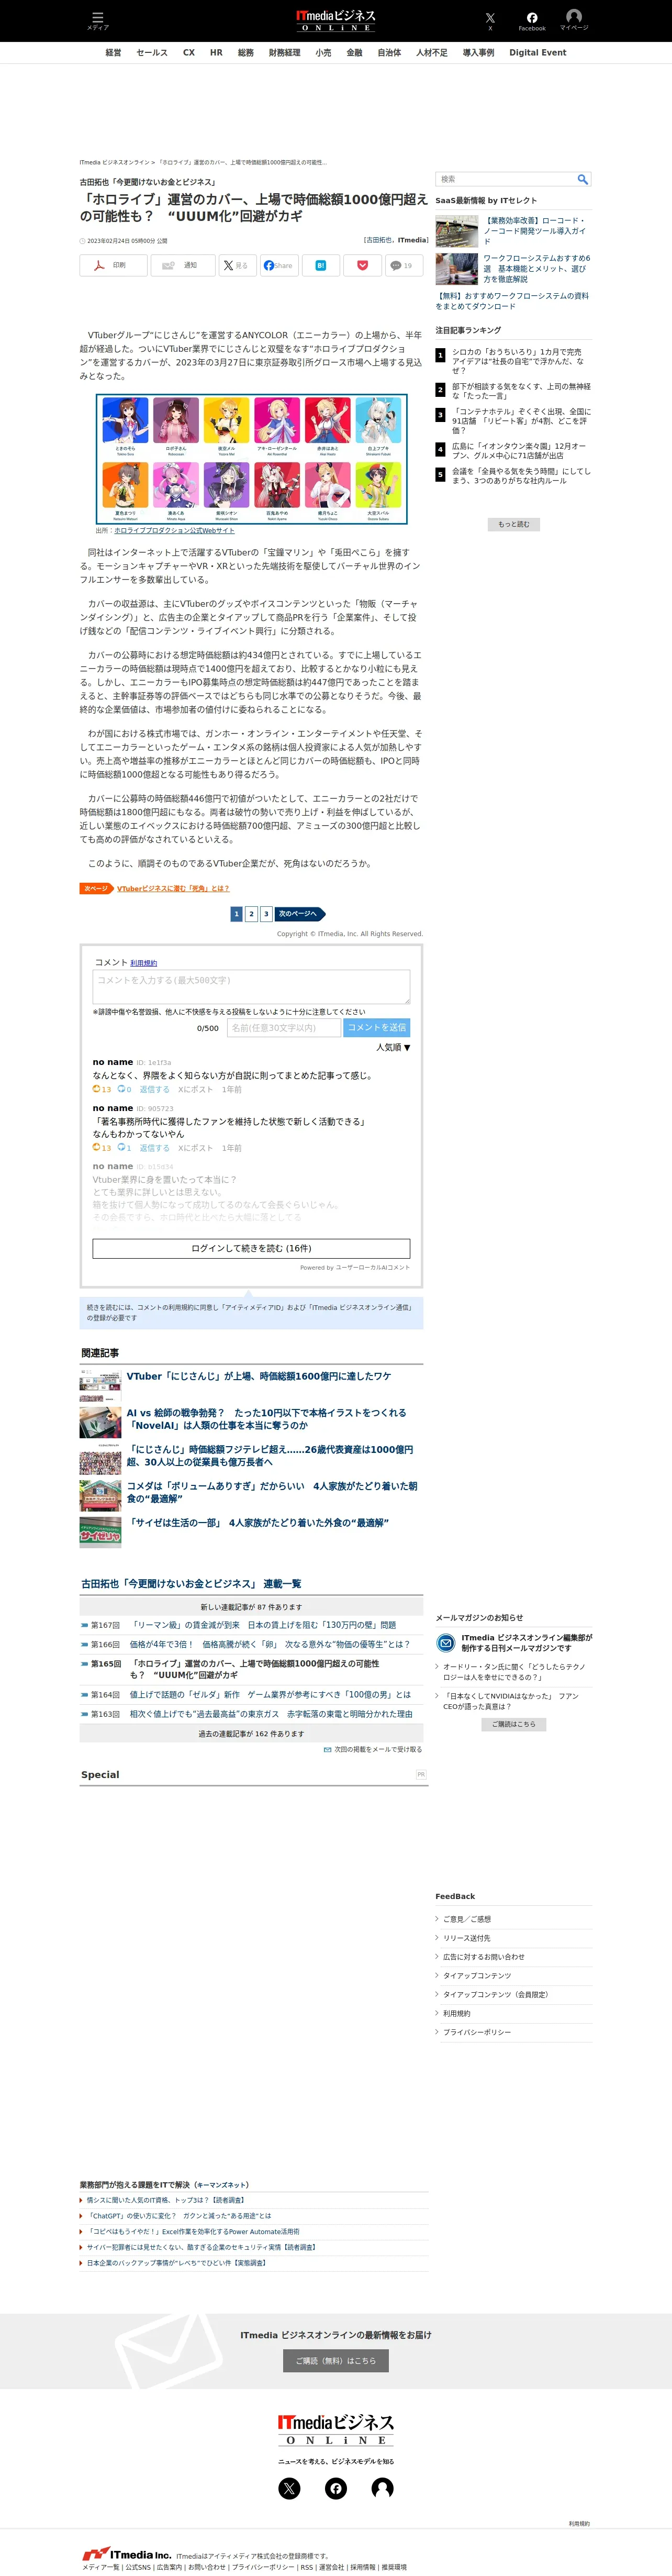The height and width of the screenshot is (2576, 672).
Task: Click the footer profile circle icon
Action: 382,2488
